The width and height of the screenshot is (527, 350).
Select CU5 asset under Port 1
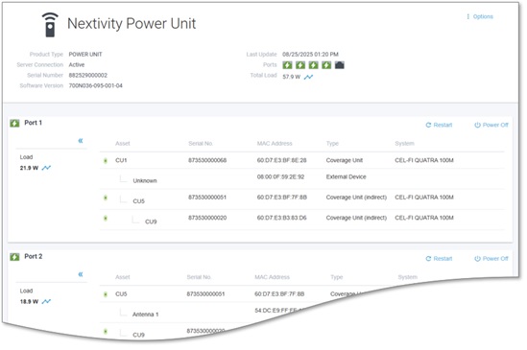[139, 201]
